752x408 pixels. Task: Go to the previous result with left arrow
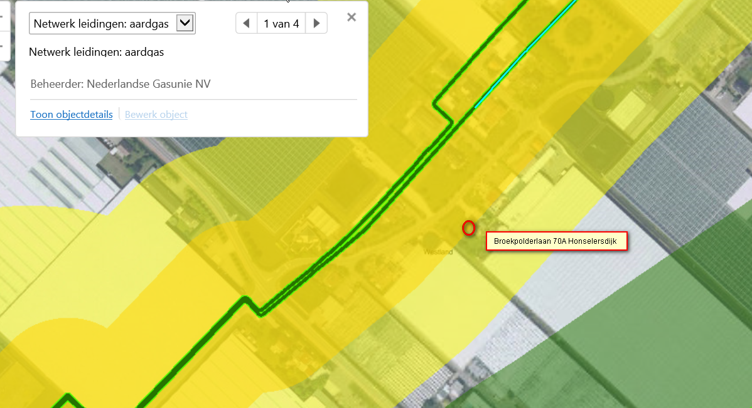pos(247,23)
